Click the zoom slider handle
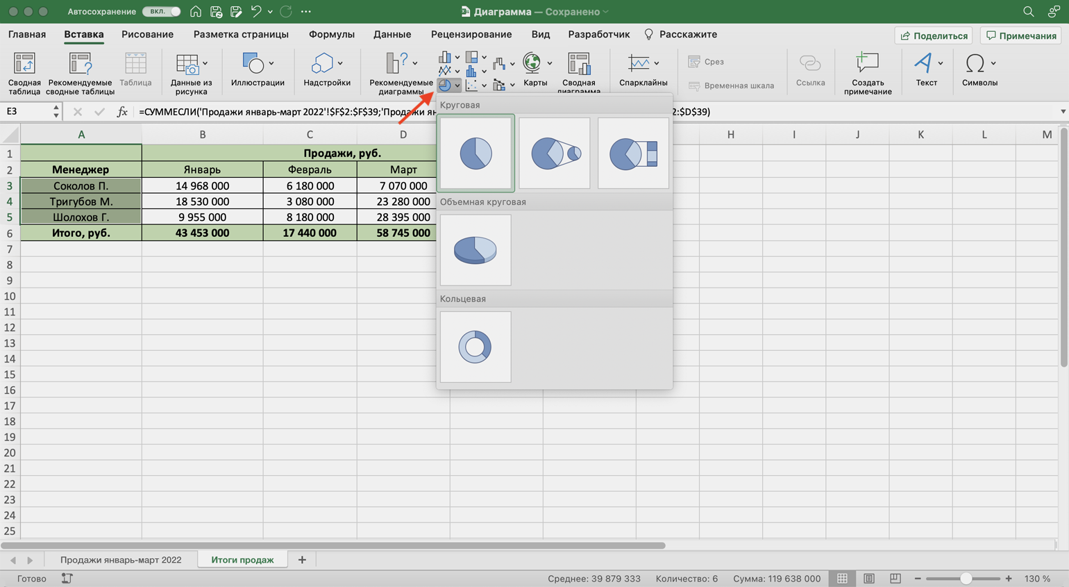The image size is (1069, 587). click(966, 579)
